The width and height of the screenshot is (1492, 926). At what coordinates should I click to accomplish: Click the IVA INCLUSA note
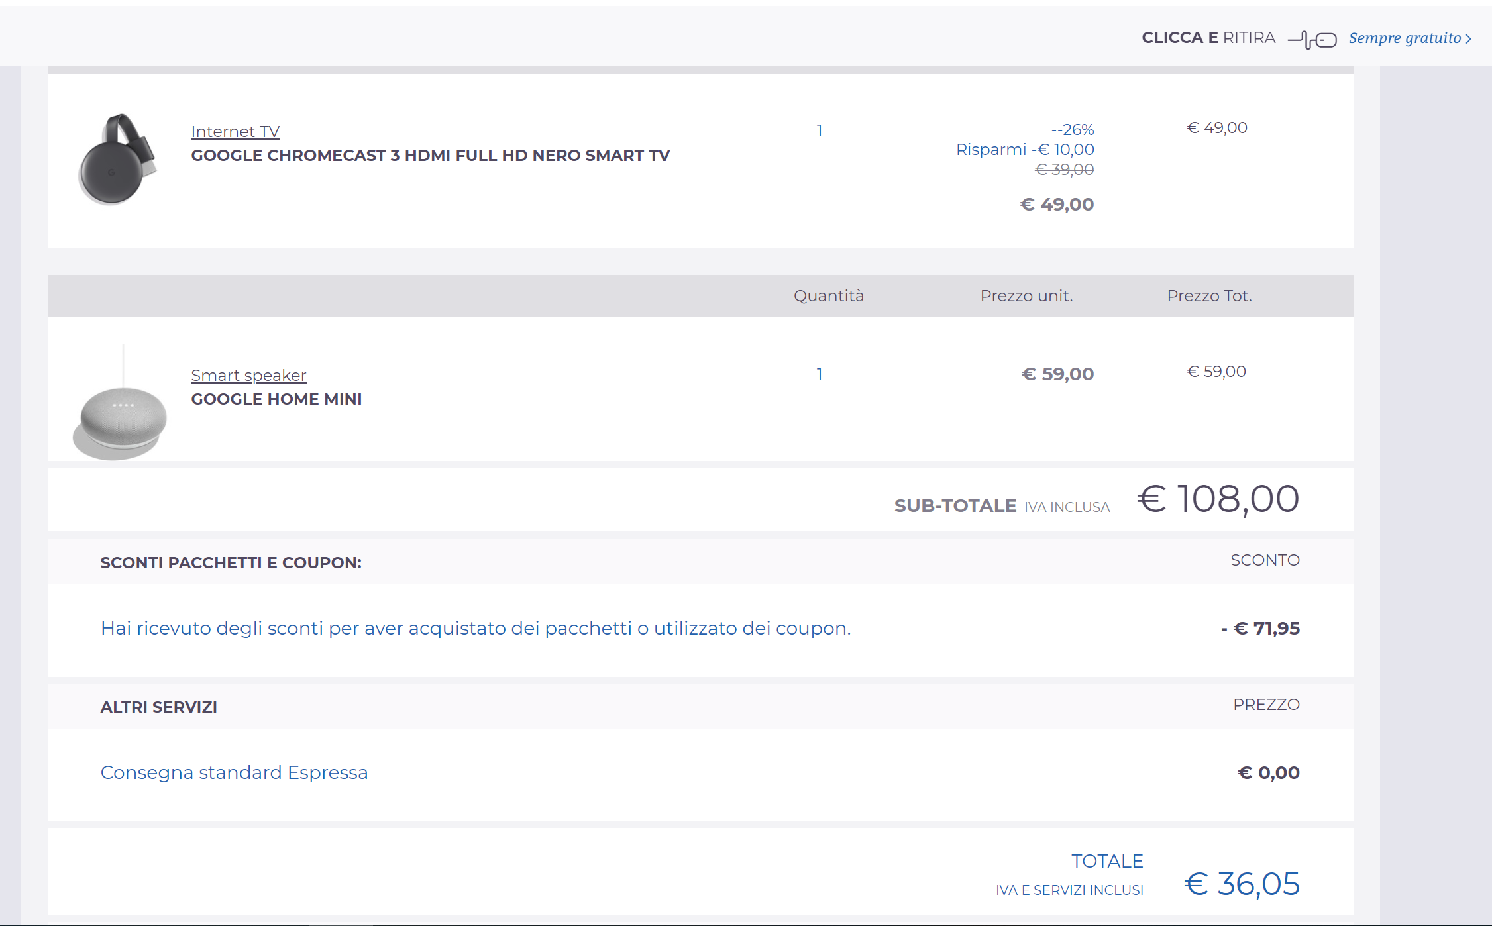(1067, 507)
